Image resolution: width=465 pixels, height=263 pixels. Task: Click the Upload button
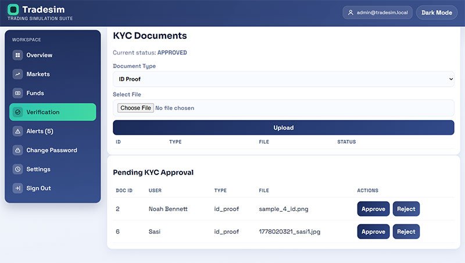coord(283,127)
